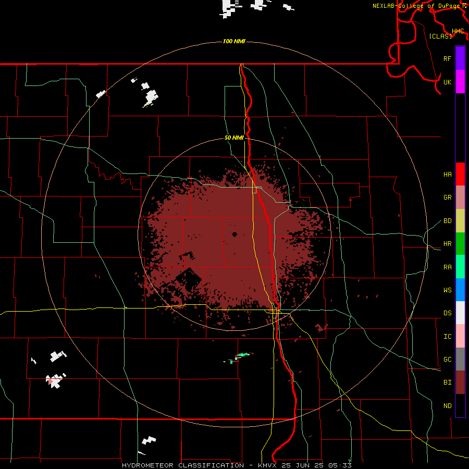Click the RA light-green legend swatch
This screenshot has width=469, height=469.
tap(460, 267)
